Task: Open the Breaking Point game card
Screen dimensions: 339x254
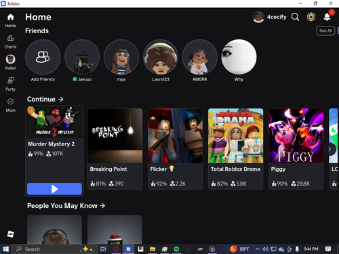Action: click(x=115, y=149)
